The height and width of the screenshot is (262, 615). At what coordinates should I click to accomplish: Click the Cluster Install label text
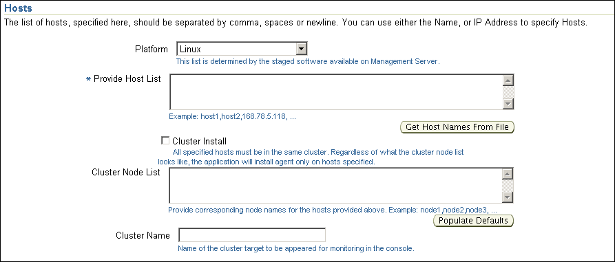[x=199, y=141]
